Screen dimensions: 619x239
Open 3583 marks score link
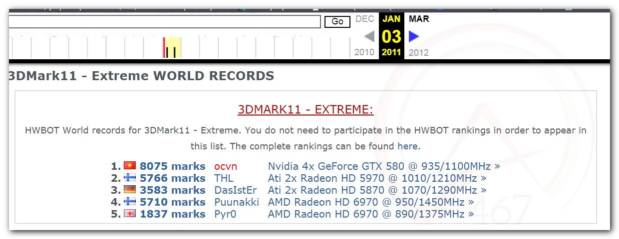point(172,190)
